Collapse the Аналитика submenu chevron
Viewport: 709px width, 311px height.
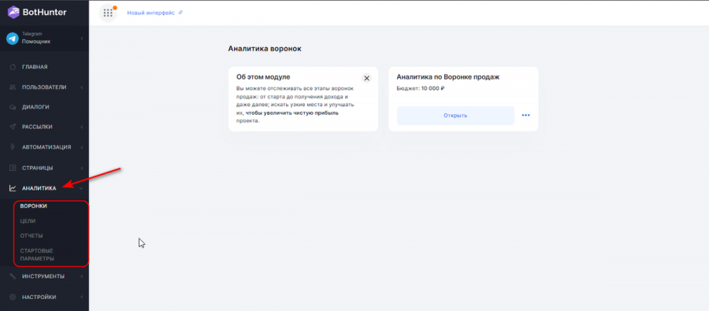point(81,188)
